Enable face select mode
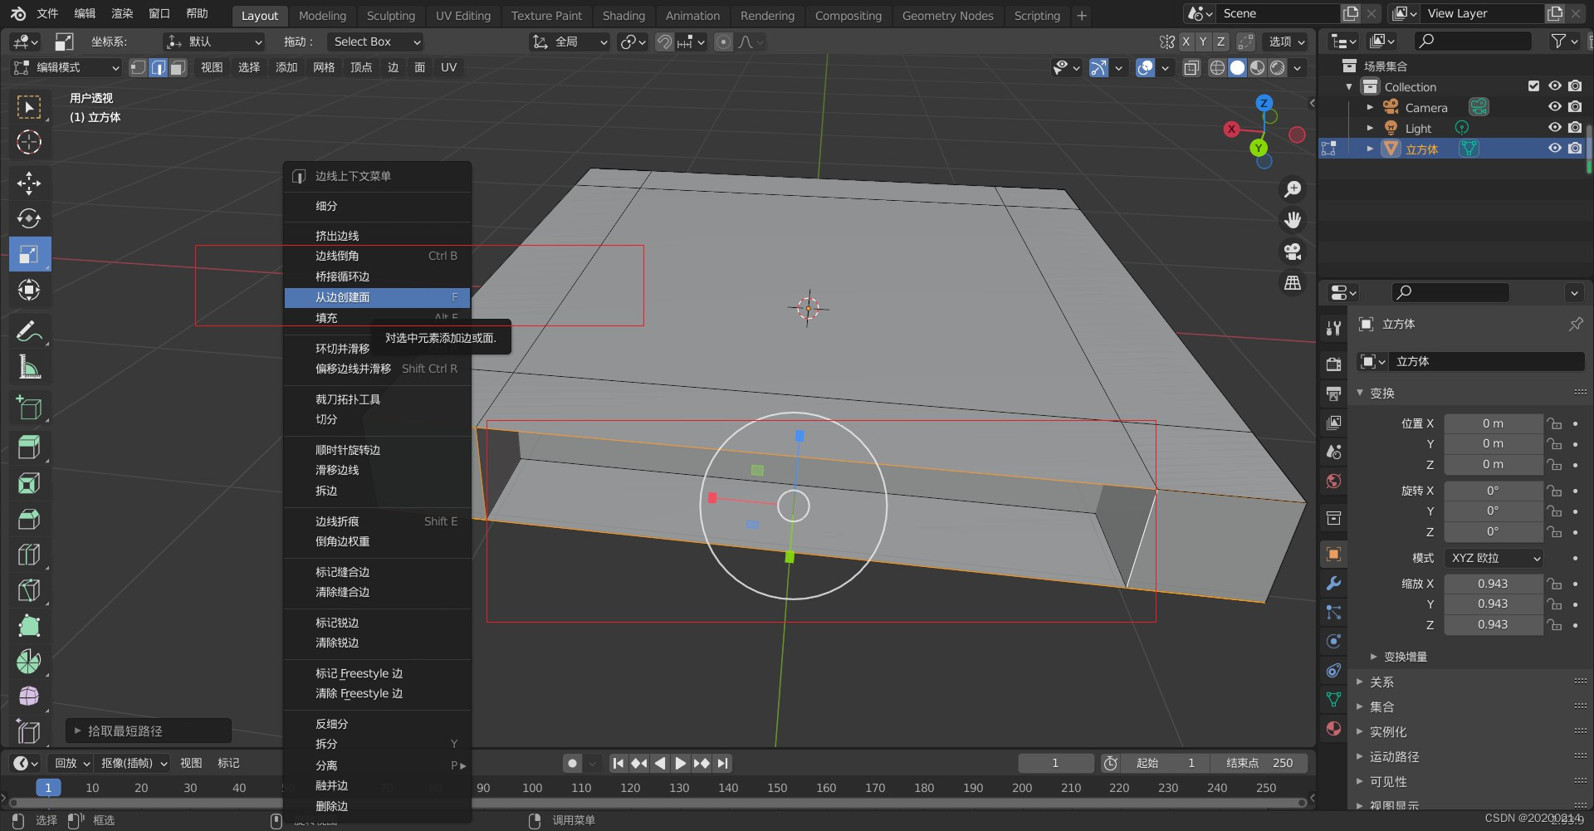This screenshot has height=831, width=1594. coord(178,68)
